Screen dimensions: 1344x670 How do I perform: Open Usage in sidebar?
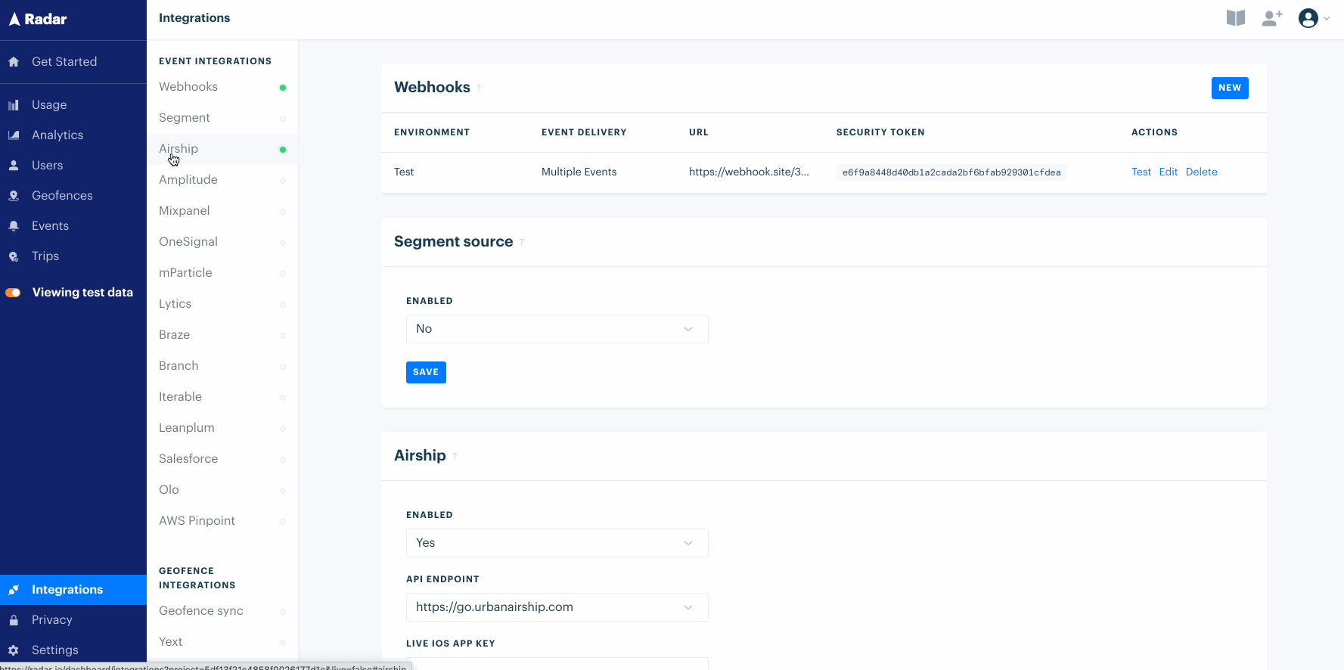click(73, 105)
